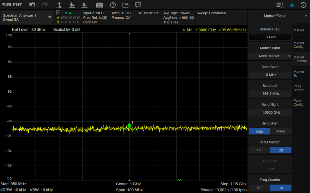Click the undo arrow icon
This screenshot has height=193, width=310.
click(32, 5)
